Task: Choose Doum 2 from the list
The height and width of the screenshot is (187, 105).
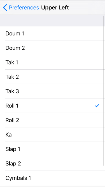Action: click(x=52, y=48)
